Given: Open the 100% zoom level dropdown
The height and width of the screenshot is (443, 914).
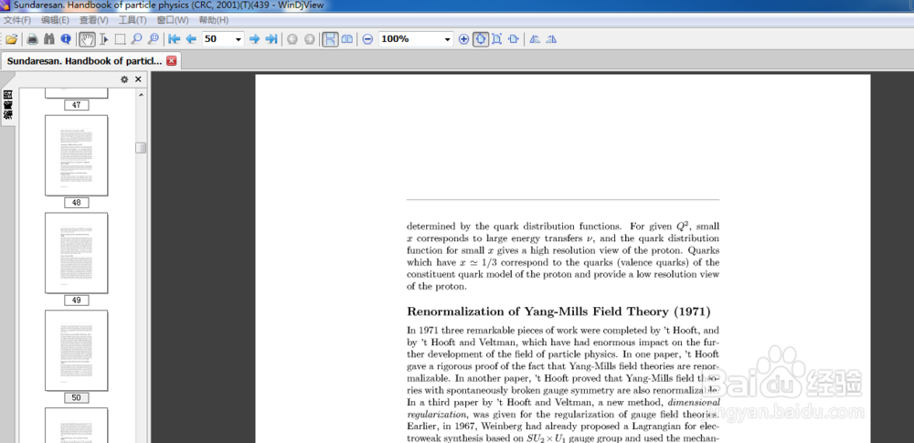Looking at the screenshot, I should [448, 39].
